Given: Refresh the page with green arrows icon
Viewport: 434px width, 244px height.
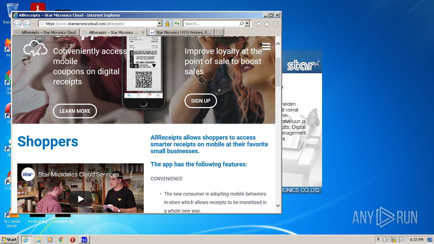Looking at the screenshot, I should [177, 24].
